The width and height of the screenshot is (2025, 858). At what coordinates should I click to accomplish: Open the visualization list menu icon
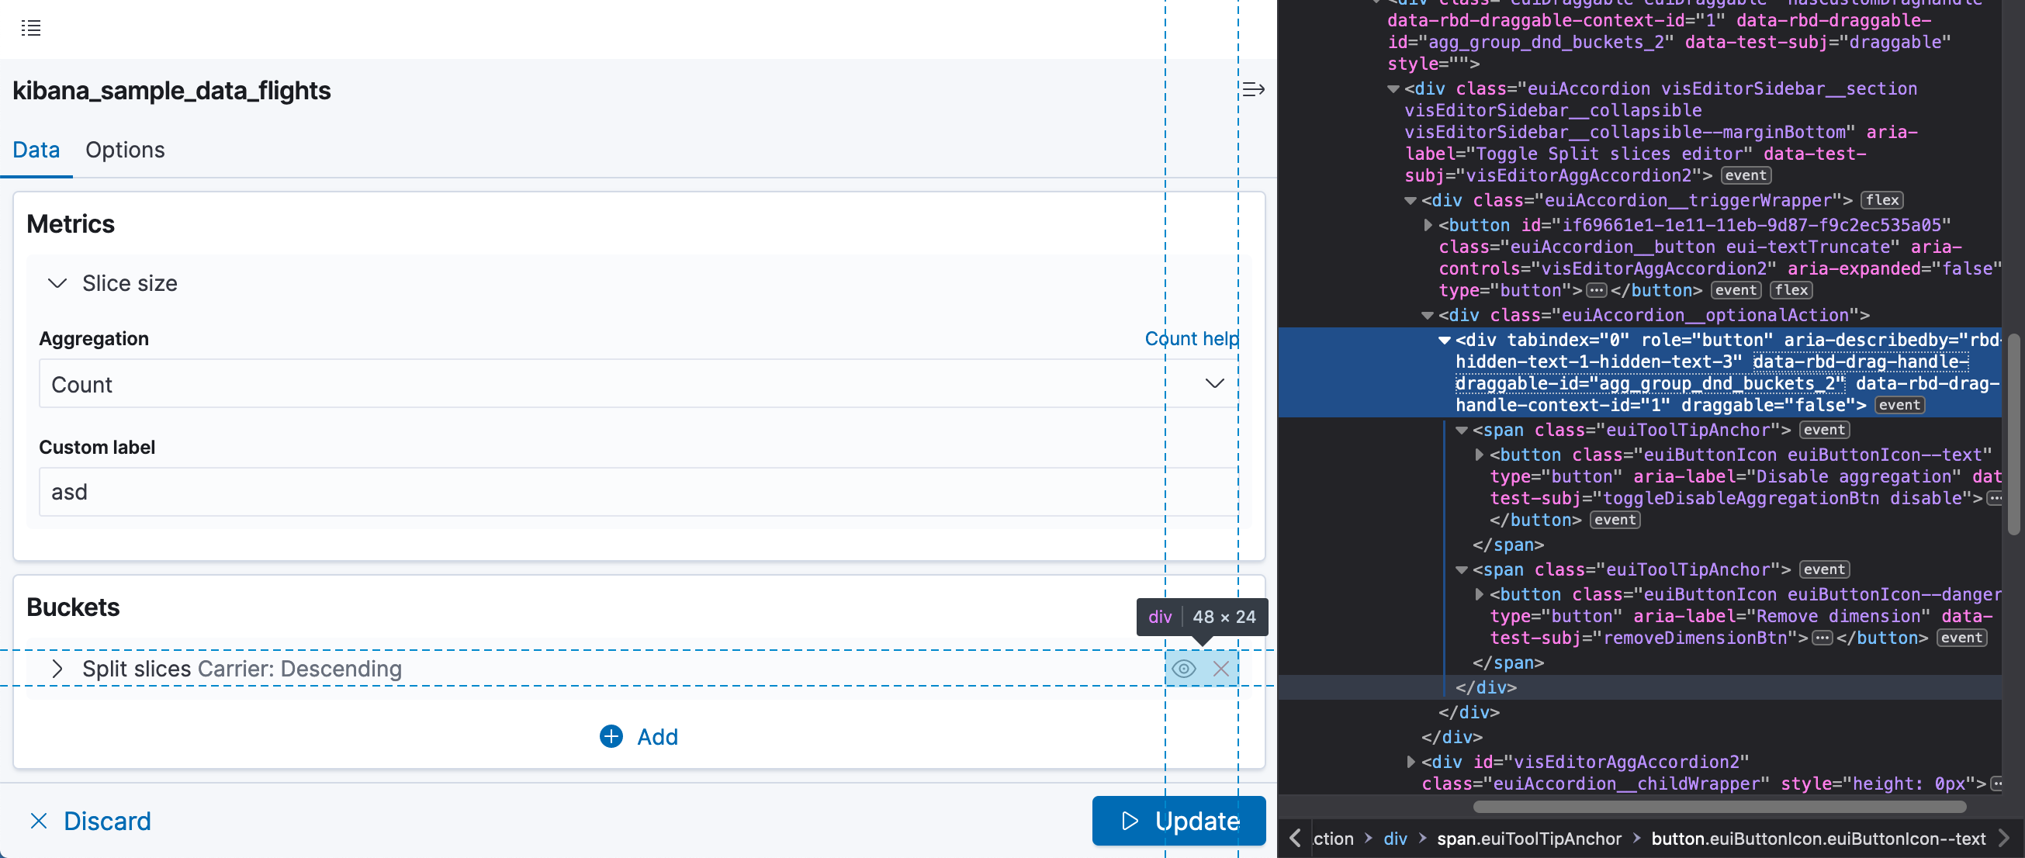pyautogui.click(x=31, y=28)
